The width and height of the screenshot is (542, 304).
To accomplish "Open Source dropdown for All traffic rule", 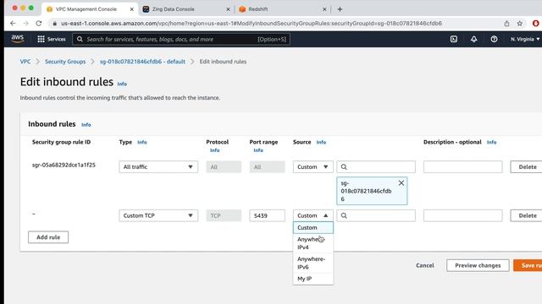I will tap(312, 167).
